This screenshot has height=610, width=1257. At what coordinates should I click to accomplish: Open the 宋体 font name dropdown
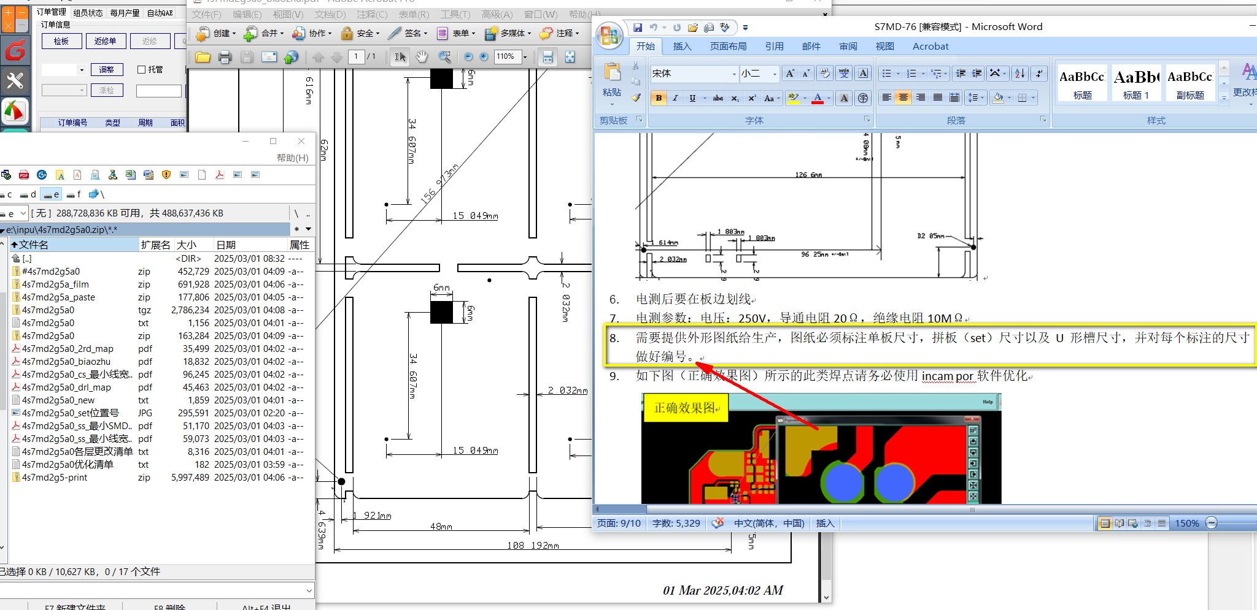[734, 74]
